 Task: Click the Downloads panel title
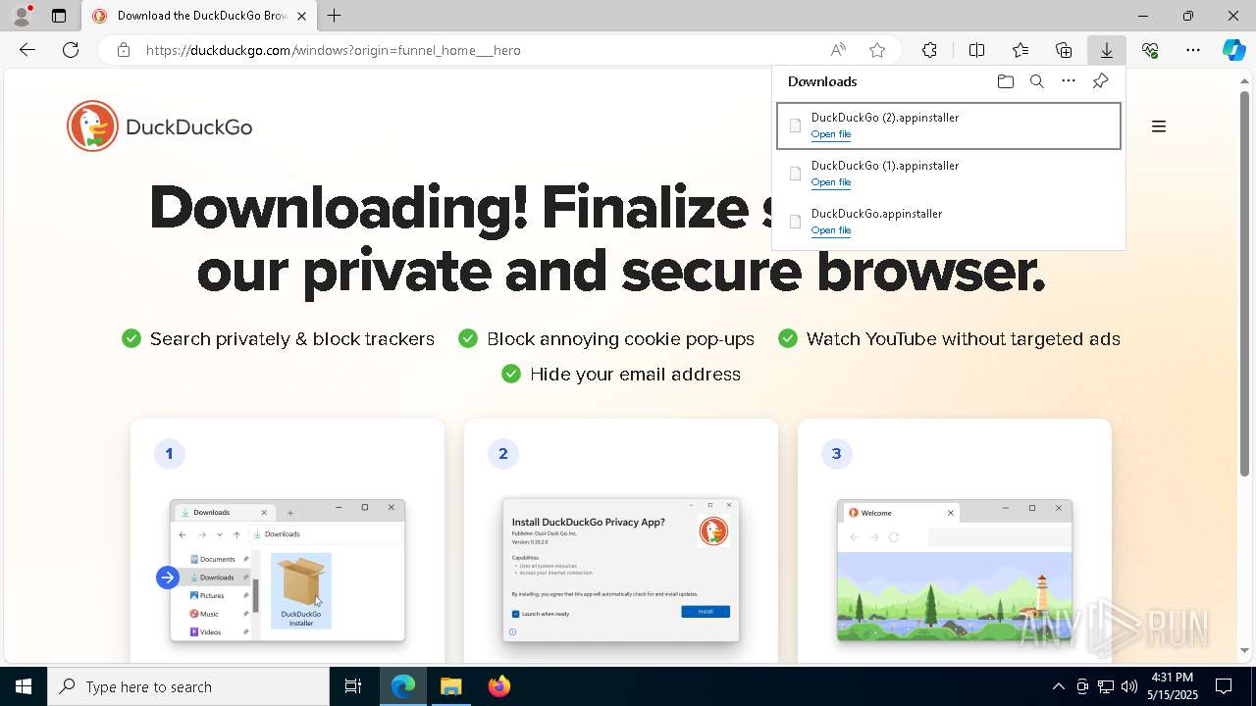(822, 81)
